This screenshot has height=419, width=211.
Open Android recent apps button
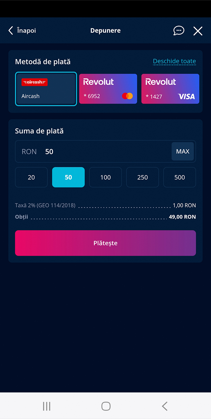point(47,406)
